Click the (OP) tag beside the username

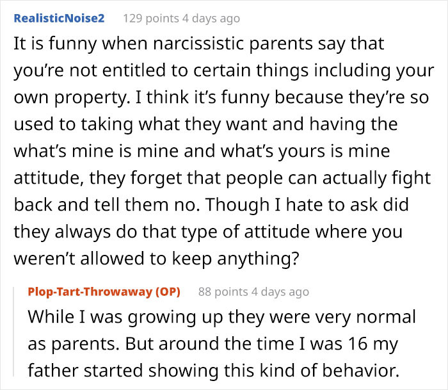click(166, 292)
